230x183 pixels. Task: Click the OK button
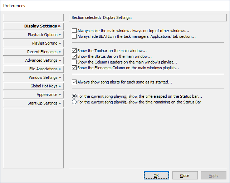point(156,176)
